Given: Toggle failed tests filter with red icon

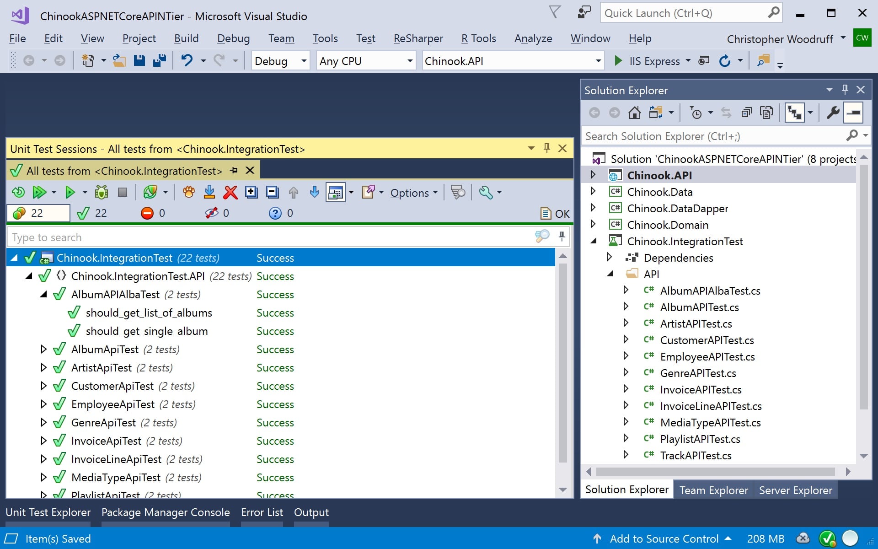Looking at the screenshot, I should point(153,213).
